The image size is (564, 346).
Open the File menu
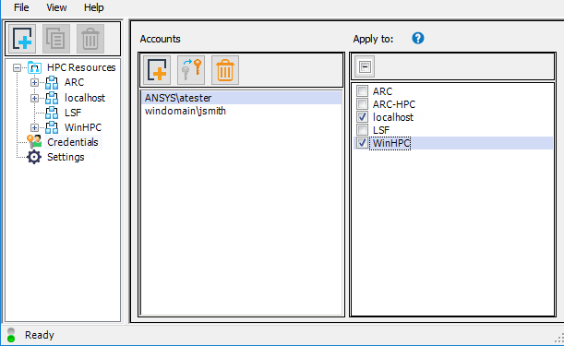(21, 7)
